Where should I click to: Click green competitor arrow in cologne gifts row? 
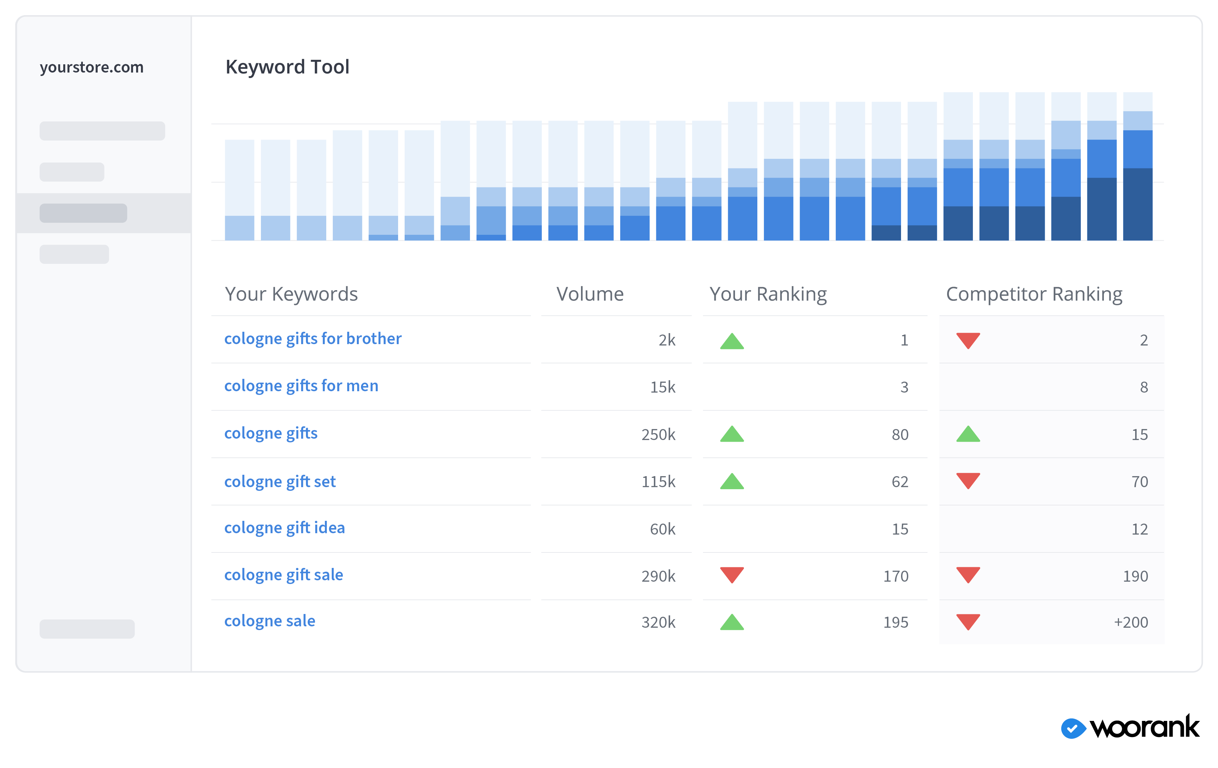(968, 434)
